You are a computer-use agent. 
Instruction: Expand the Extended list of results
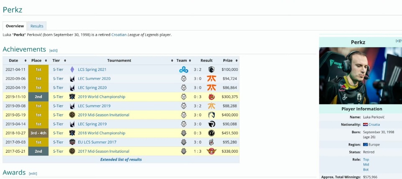coord(121,159)
